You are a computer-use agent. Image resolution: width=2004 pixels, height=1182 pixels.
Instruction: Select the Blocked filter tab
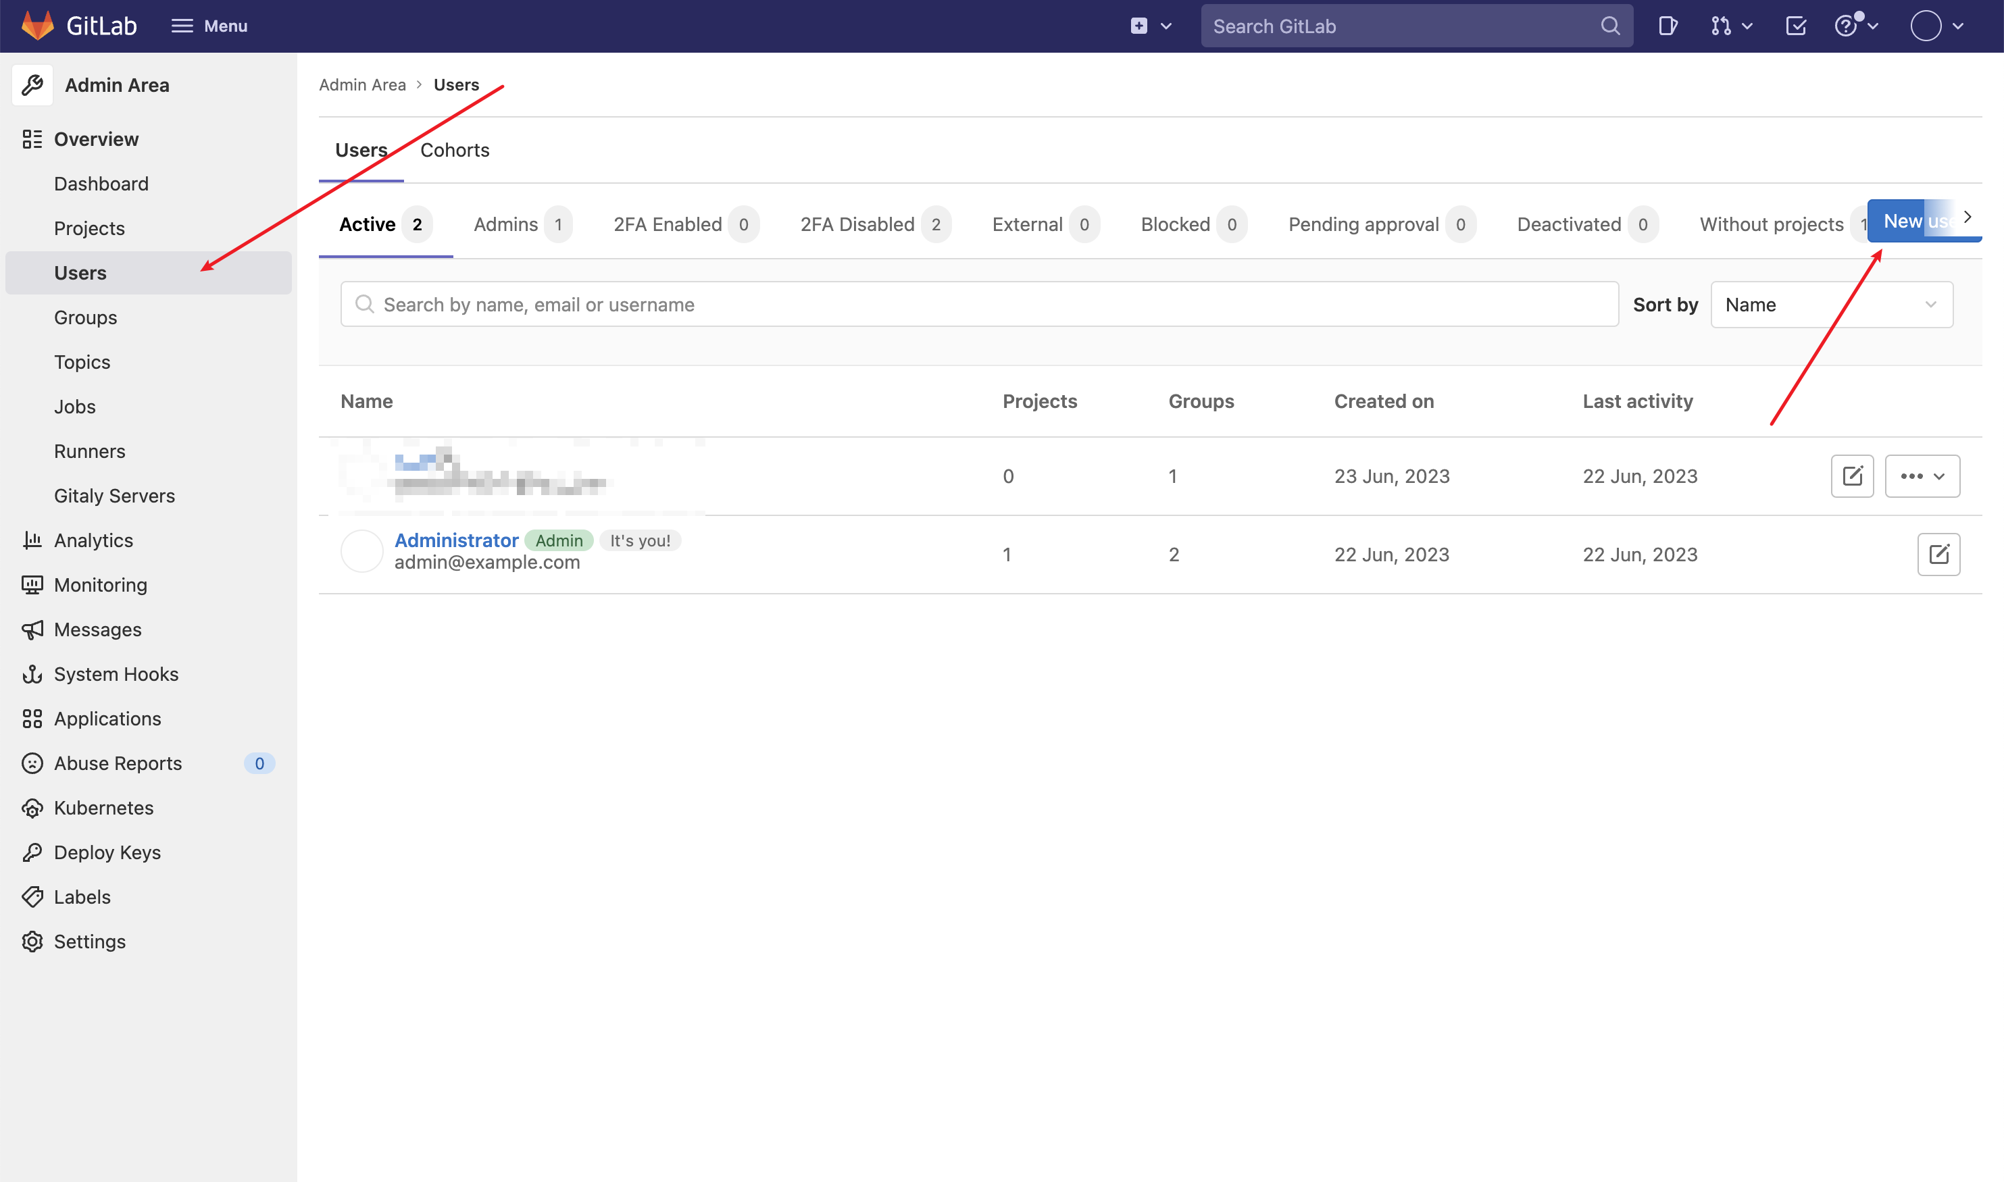1193,225
